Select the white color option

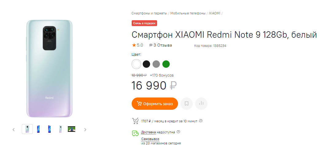click(137, 64)
